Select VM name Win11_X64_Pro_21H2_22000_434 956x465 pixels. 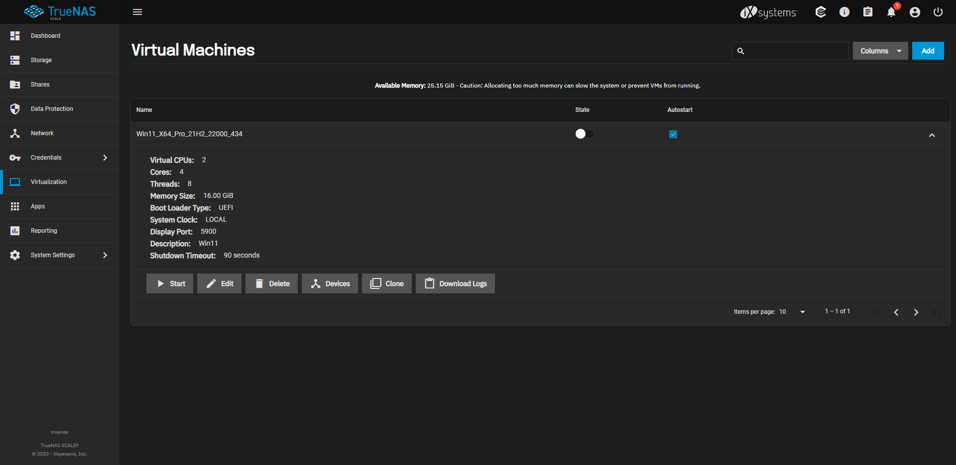189,134
